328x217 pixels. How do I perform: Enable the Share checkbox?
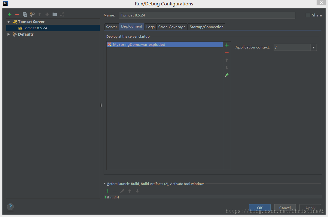[308, 15]
